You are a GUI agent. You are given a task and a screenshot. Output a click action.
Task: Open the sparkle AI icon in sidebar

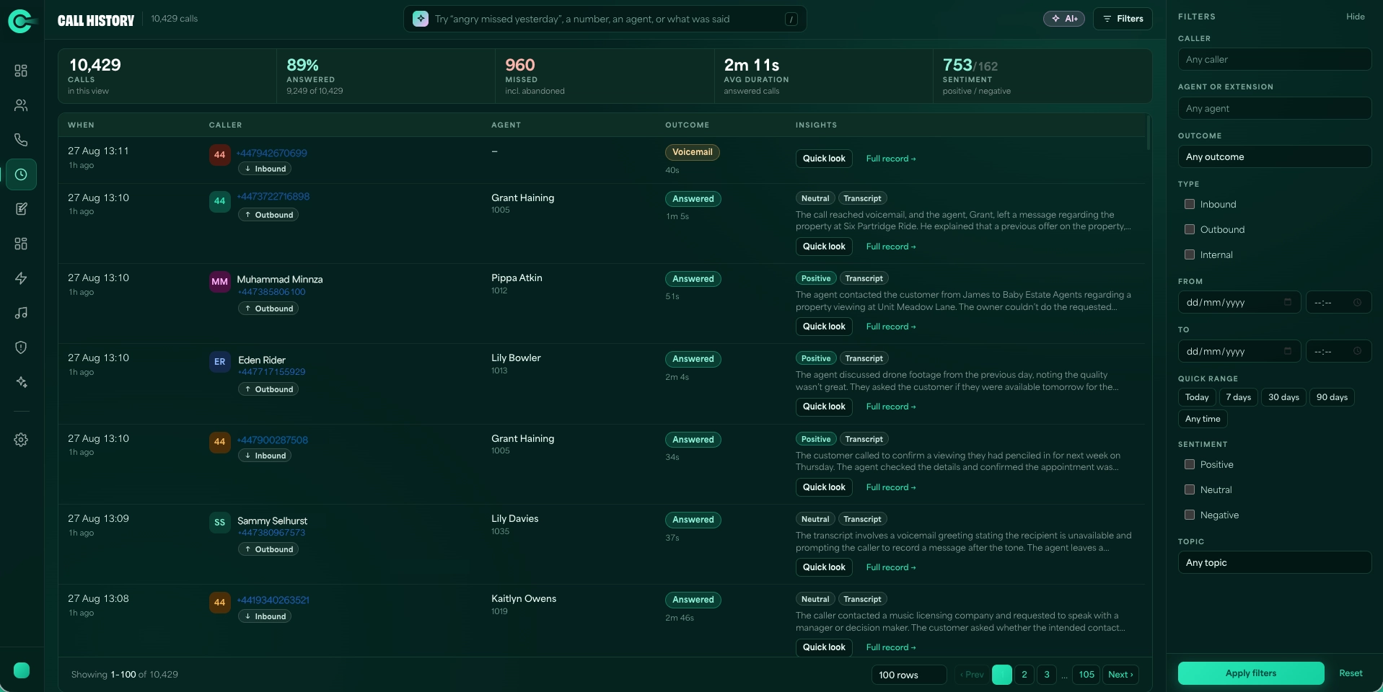click(x=21, y=382)
